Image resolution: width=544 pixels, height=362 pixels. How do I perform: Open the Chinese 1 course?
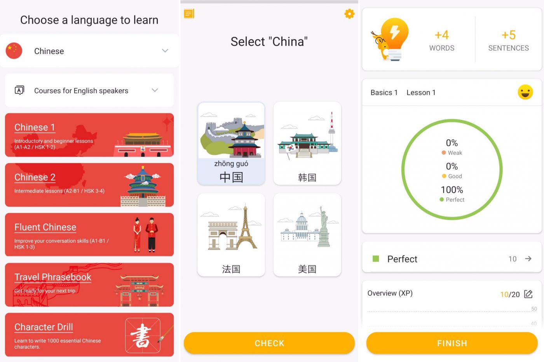[x=89, y=135]
